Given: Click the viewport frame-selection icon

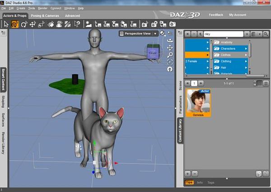Looking at the screenshot, I should click(x=170, y=62).
